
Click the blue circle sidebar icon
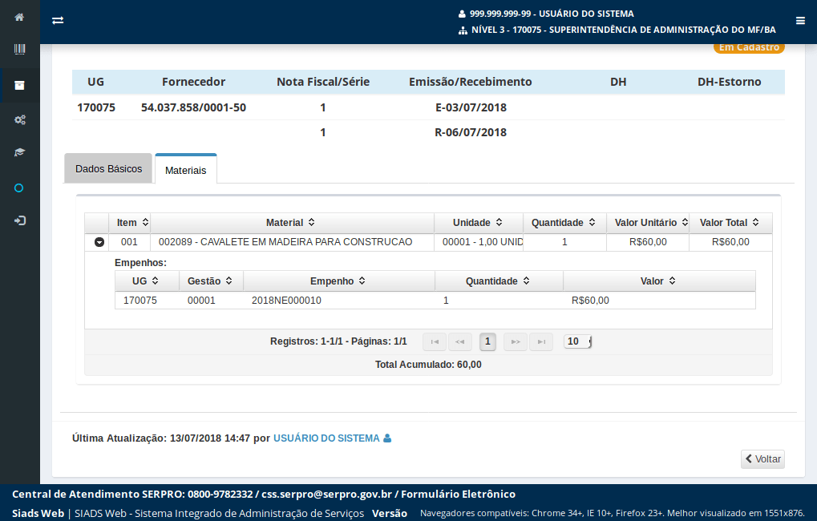point(18,188)
